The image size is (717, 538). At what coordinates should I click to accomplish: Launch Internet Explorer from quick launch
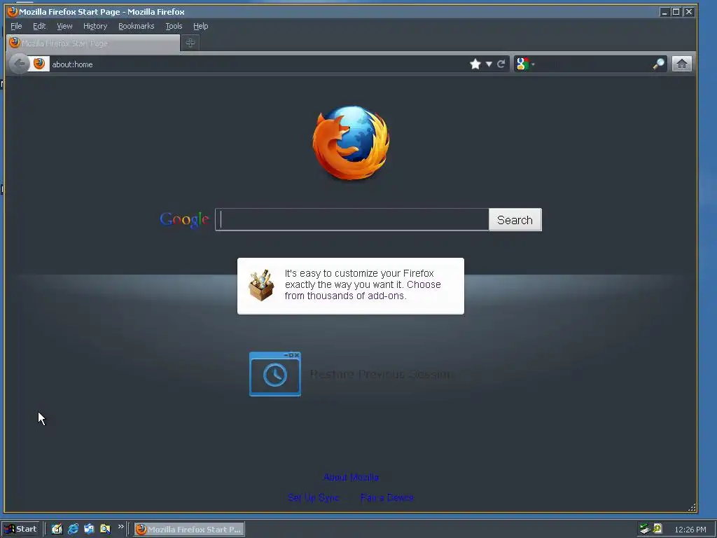[73, 529]
